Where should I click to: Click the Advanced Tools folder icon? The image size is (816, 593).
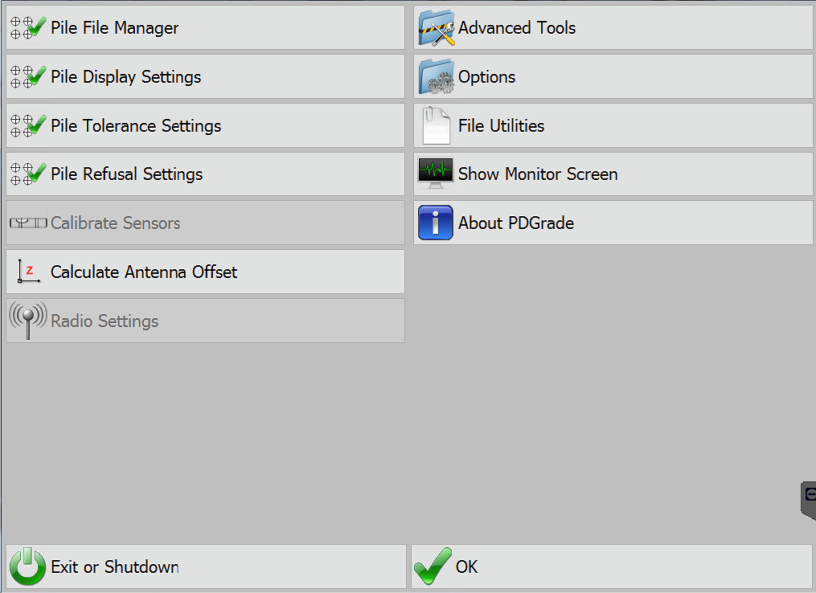pyautogui.click(x=437, y=28)
